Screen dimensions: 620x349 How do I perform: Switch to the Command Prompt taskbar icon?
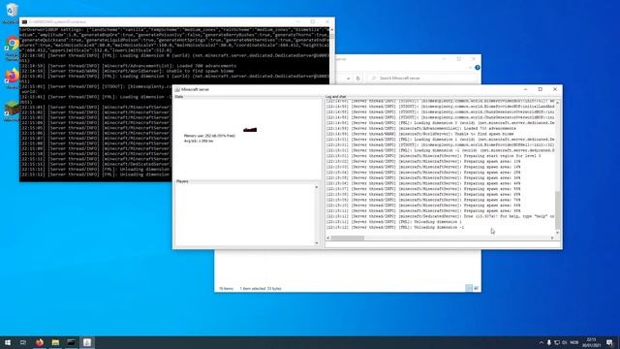click(x=71, y=342)
